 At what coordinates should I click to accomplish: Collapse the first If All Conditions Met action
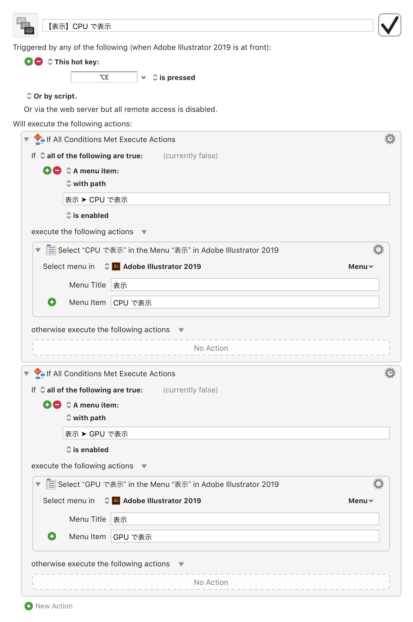(x=26, y=139)
